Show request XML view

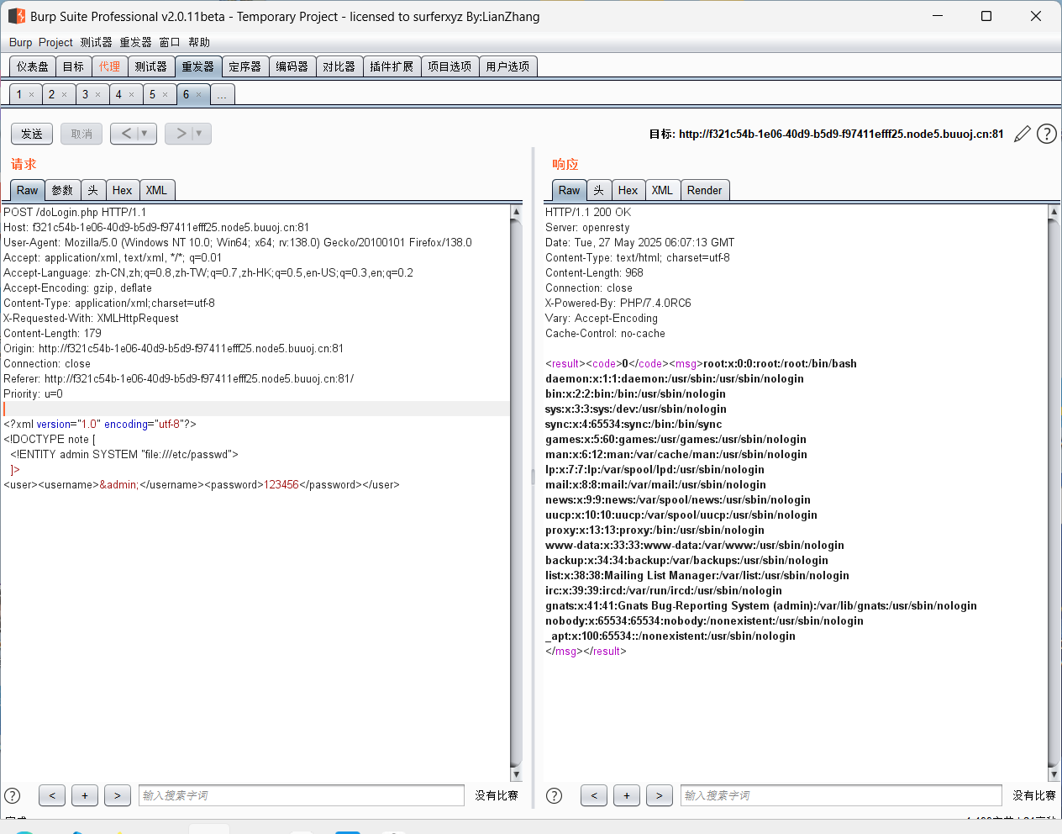pos(156,190)
